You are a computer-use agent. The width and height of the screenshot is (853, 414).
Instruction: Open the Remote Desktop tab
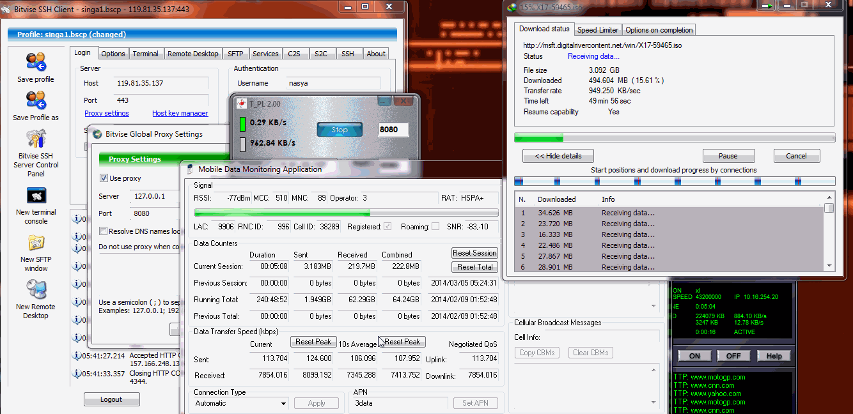click(193, 54)
